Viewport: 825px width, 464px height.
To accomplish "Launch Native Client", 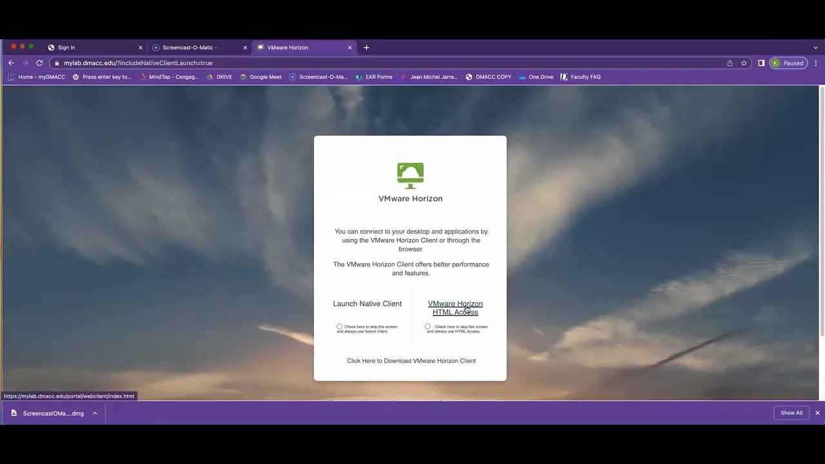I will [x=367, y=304].
